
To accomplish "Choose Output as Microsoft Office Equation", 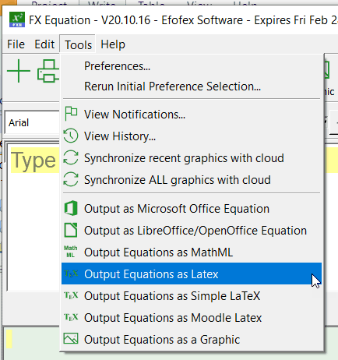I will 192,209.
